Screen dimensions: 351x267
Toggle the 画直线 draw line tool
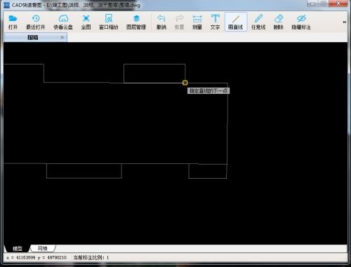coord(236,22)
